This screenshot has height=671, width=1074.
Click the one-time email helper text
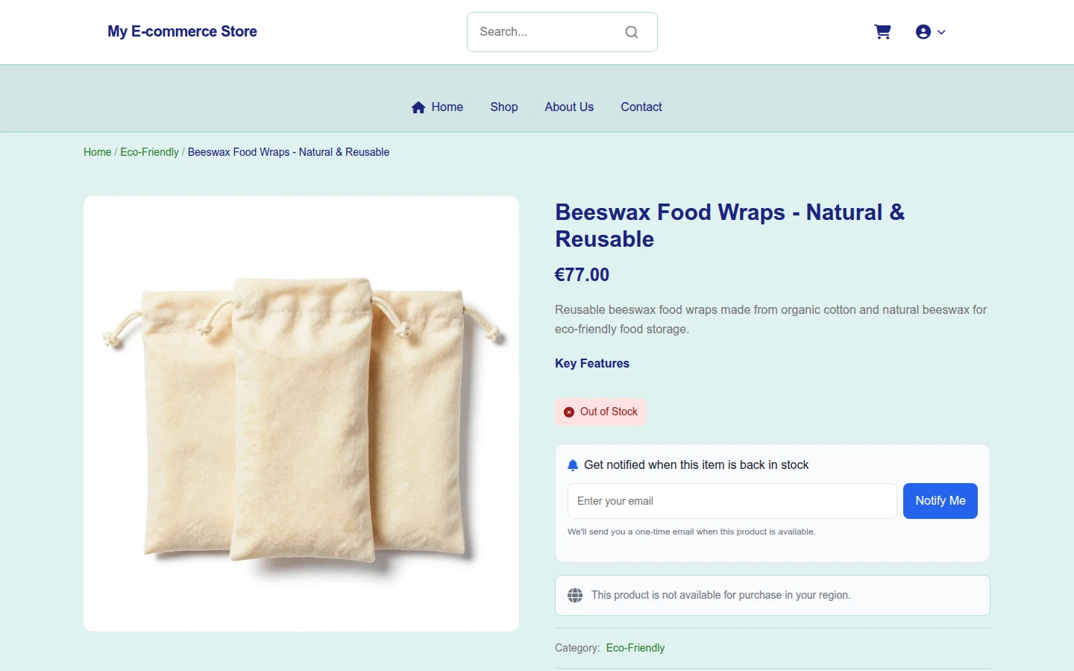pos(691,532)
